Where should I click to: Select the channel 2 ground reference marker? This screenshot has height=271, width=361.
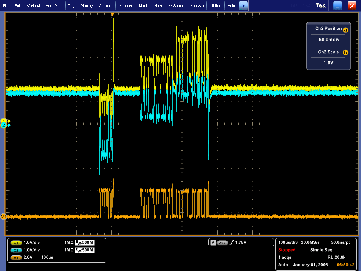[4, 125]
